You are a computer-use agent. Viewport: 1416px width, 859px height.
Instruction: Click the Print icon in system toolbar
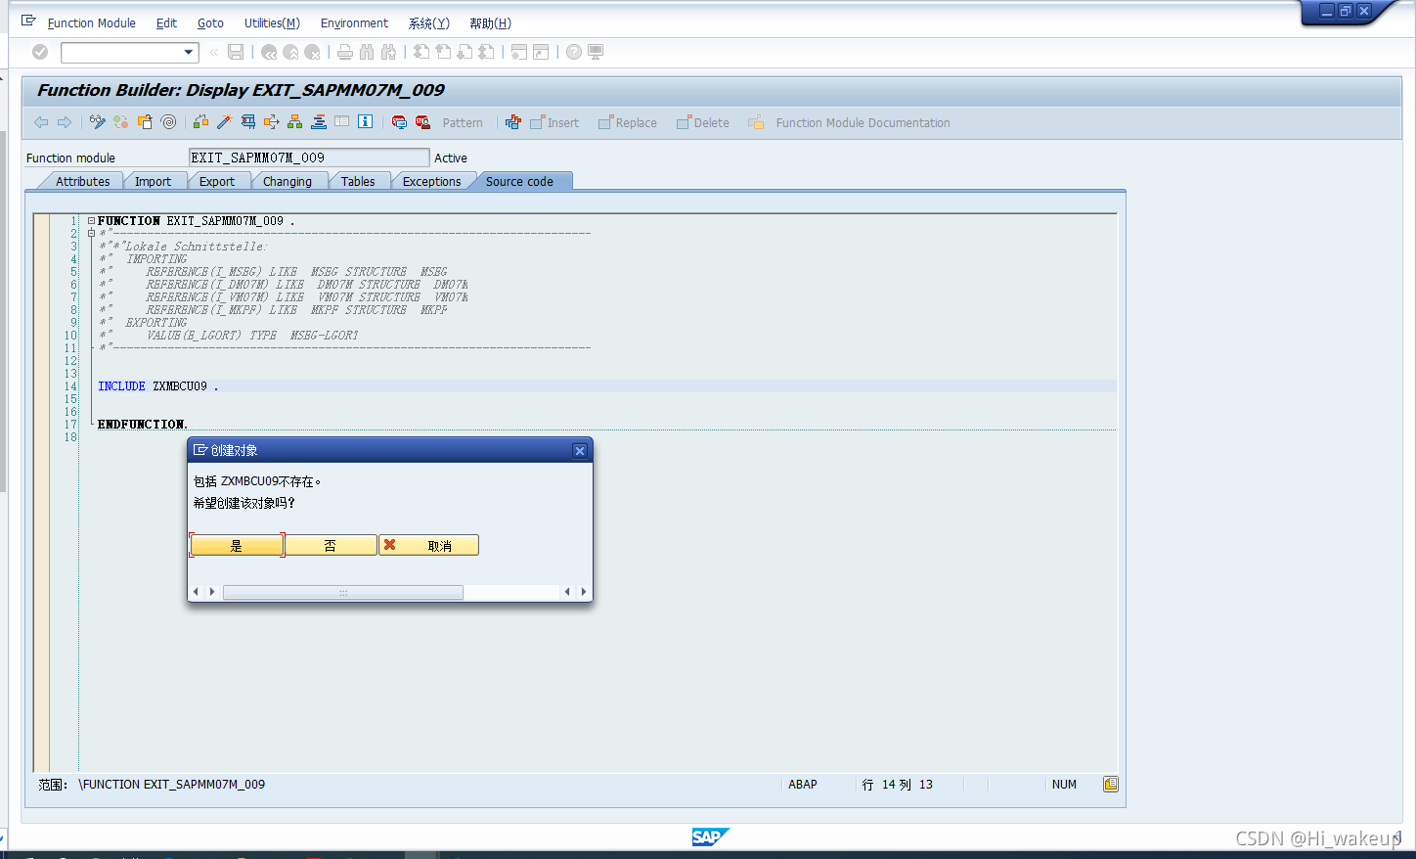[x=345, y=52]
